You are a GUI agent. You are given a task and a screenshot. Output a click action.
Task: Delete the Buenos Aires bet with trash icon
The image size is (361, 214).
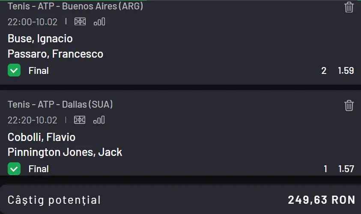(x=349, y=7)
